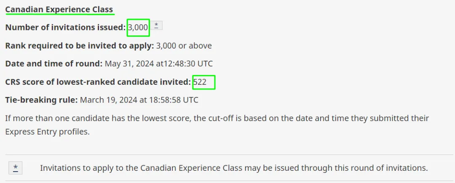Screen dimensions: 455x183
Task: Click the 'Express Entry profiles' text
Action: point(47,132)
